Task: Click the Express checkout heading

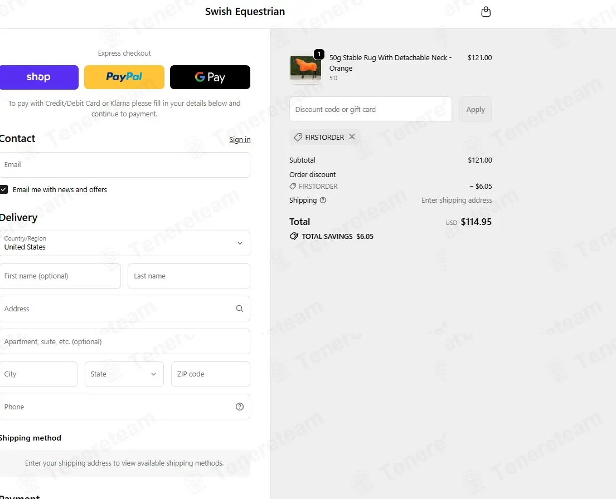Action: click(x=124, y=53)
